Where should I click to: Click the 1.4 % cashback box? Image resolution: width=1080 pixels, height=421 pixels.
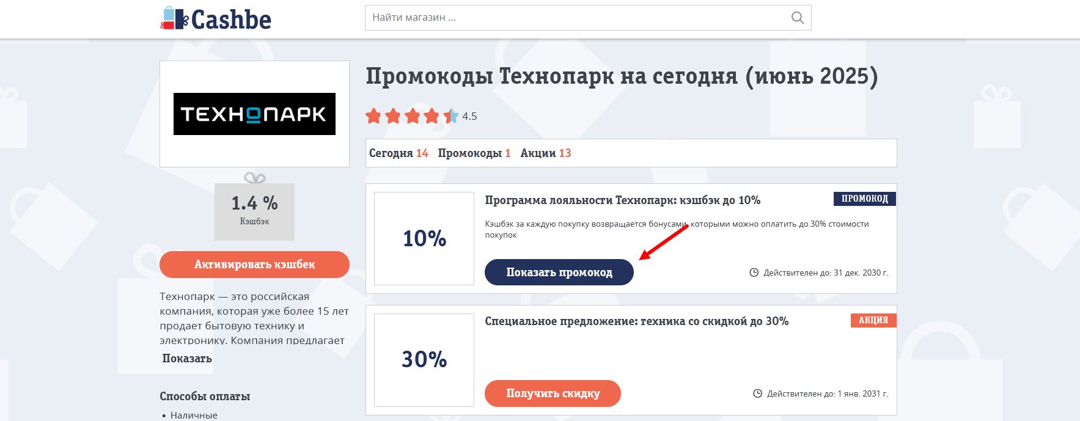(x=254, y=211)
